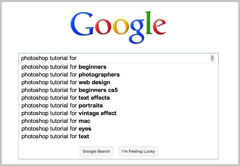The width and height of the screenshot is (240, 166).
Task: Click the microphone voice search icon
Action: [212, 58]
